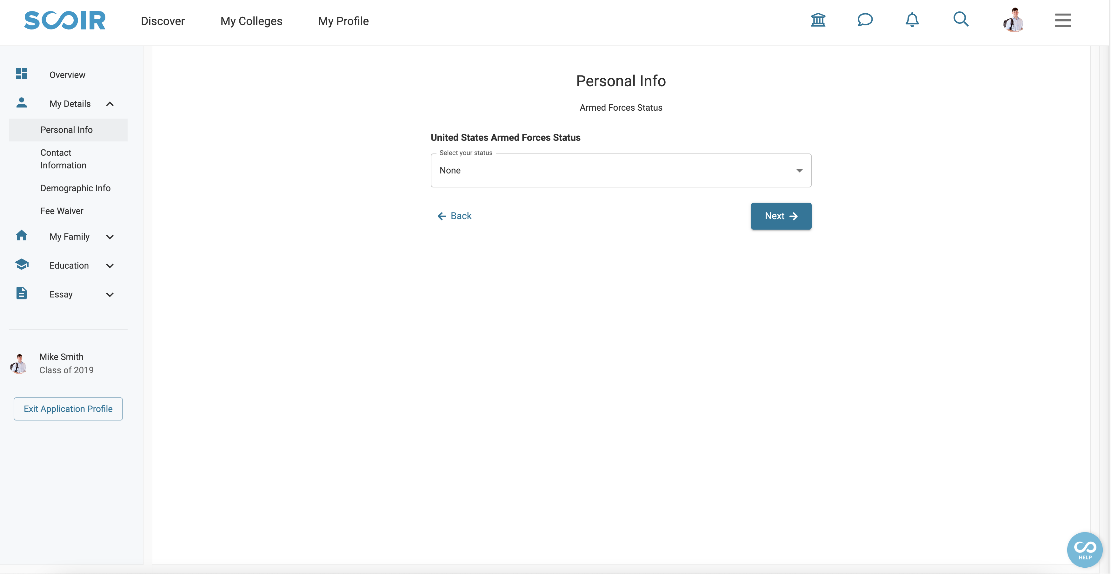
Task: Click the search magnifier icon
Action: coord(961,19)
